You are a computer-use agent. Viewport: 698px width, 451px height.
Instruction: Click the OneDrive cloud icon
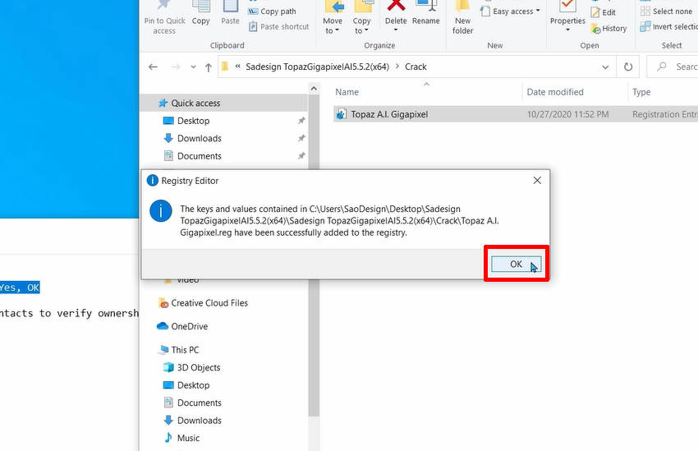coord(163,326)
